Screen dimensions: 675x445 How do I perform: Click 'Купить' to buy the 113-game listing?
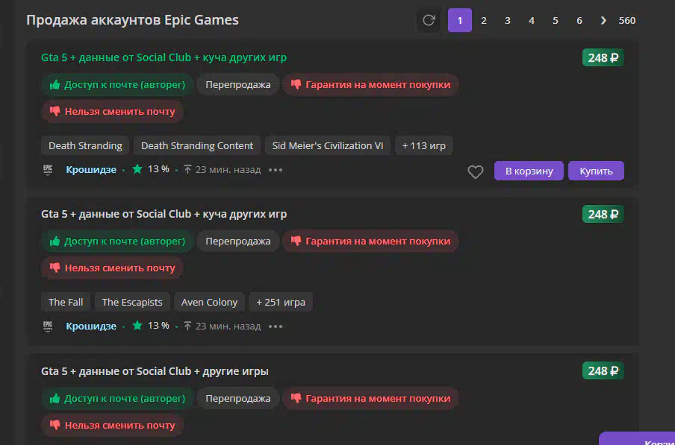[596, 171]
